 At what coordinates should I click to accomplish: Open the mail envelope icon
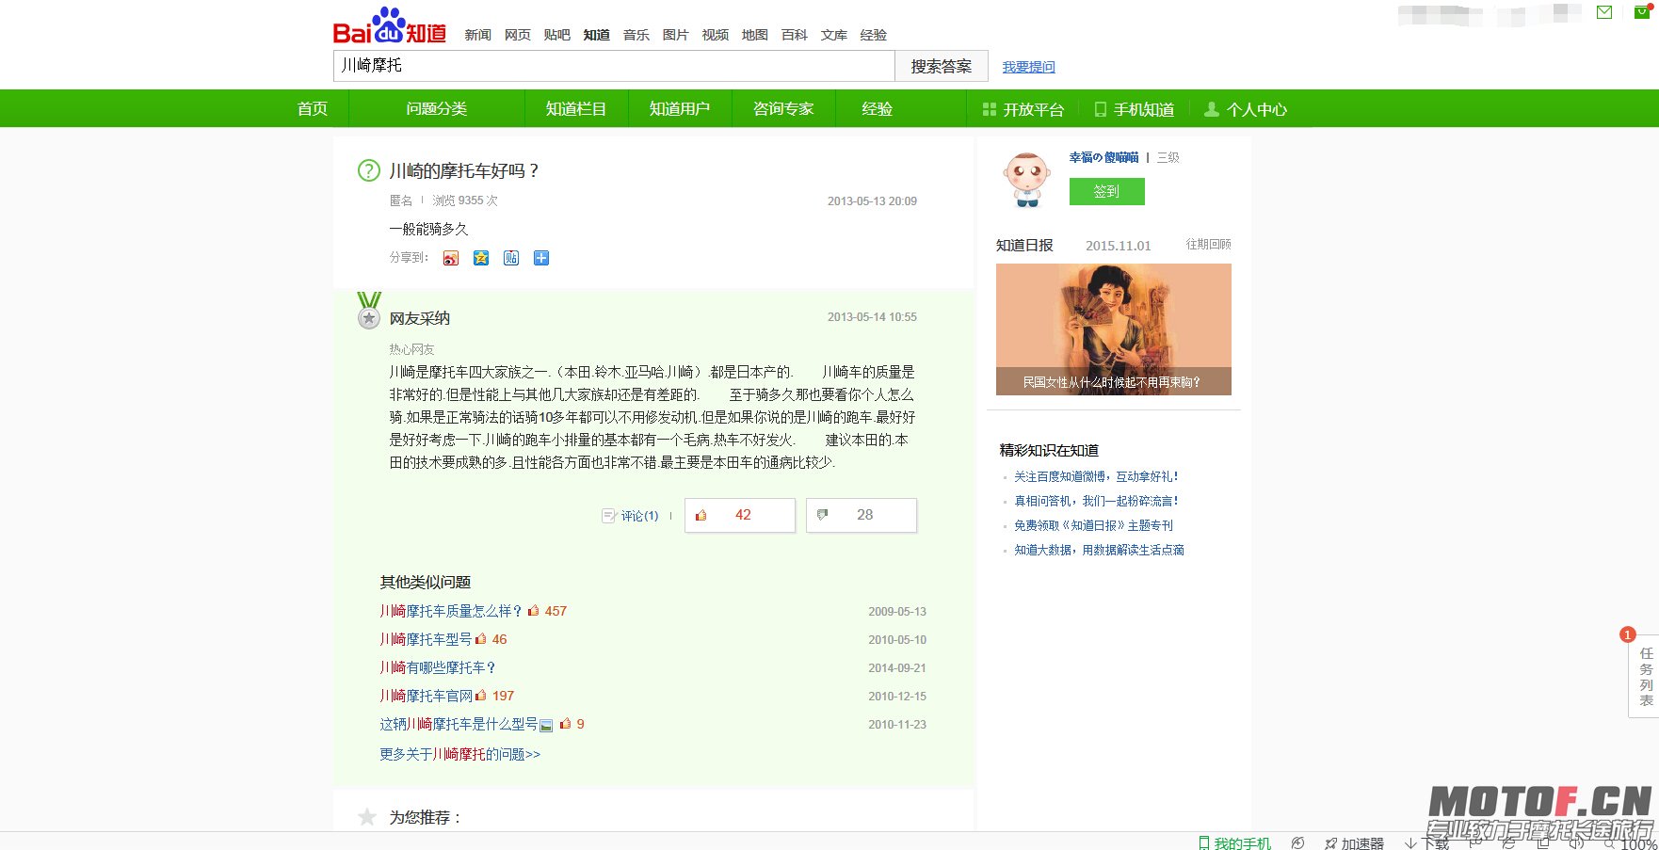pyautogui.click(x=1604, y=12)
